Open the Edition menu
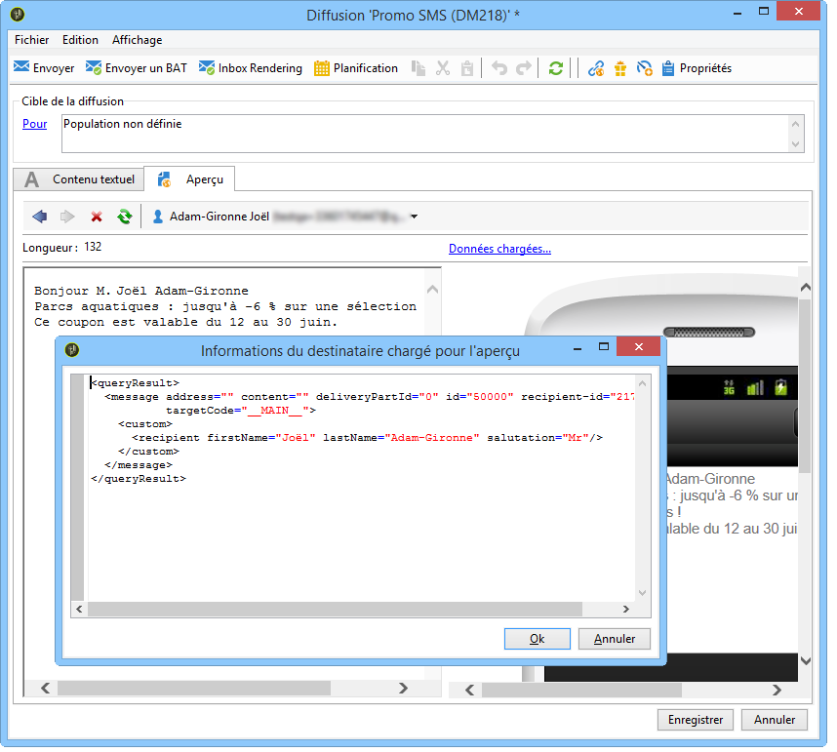 (80, 40)
